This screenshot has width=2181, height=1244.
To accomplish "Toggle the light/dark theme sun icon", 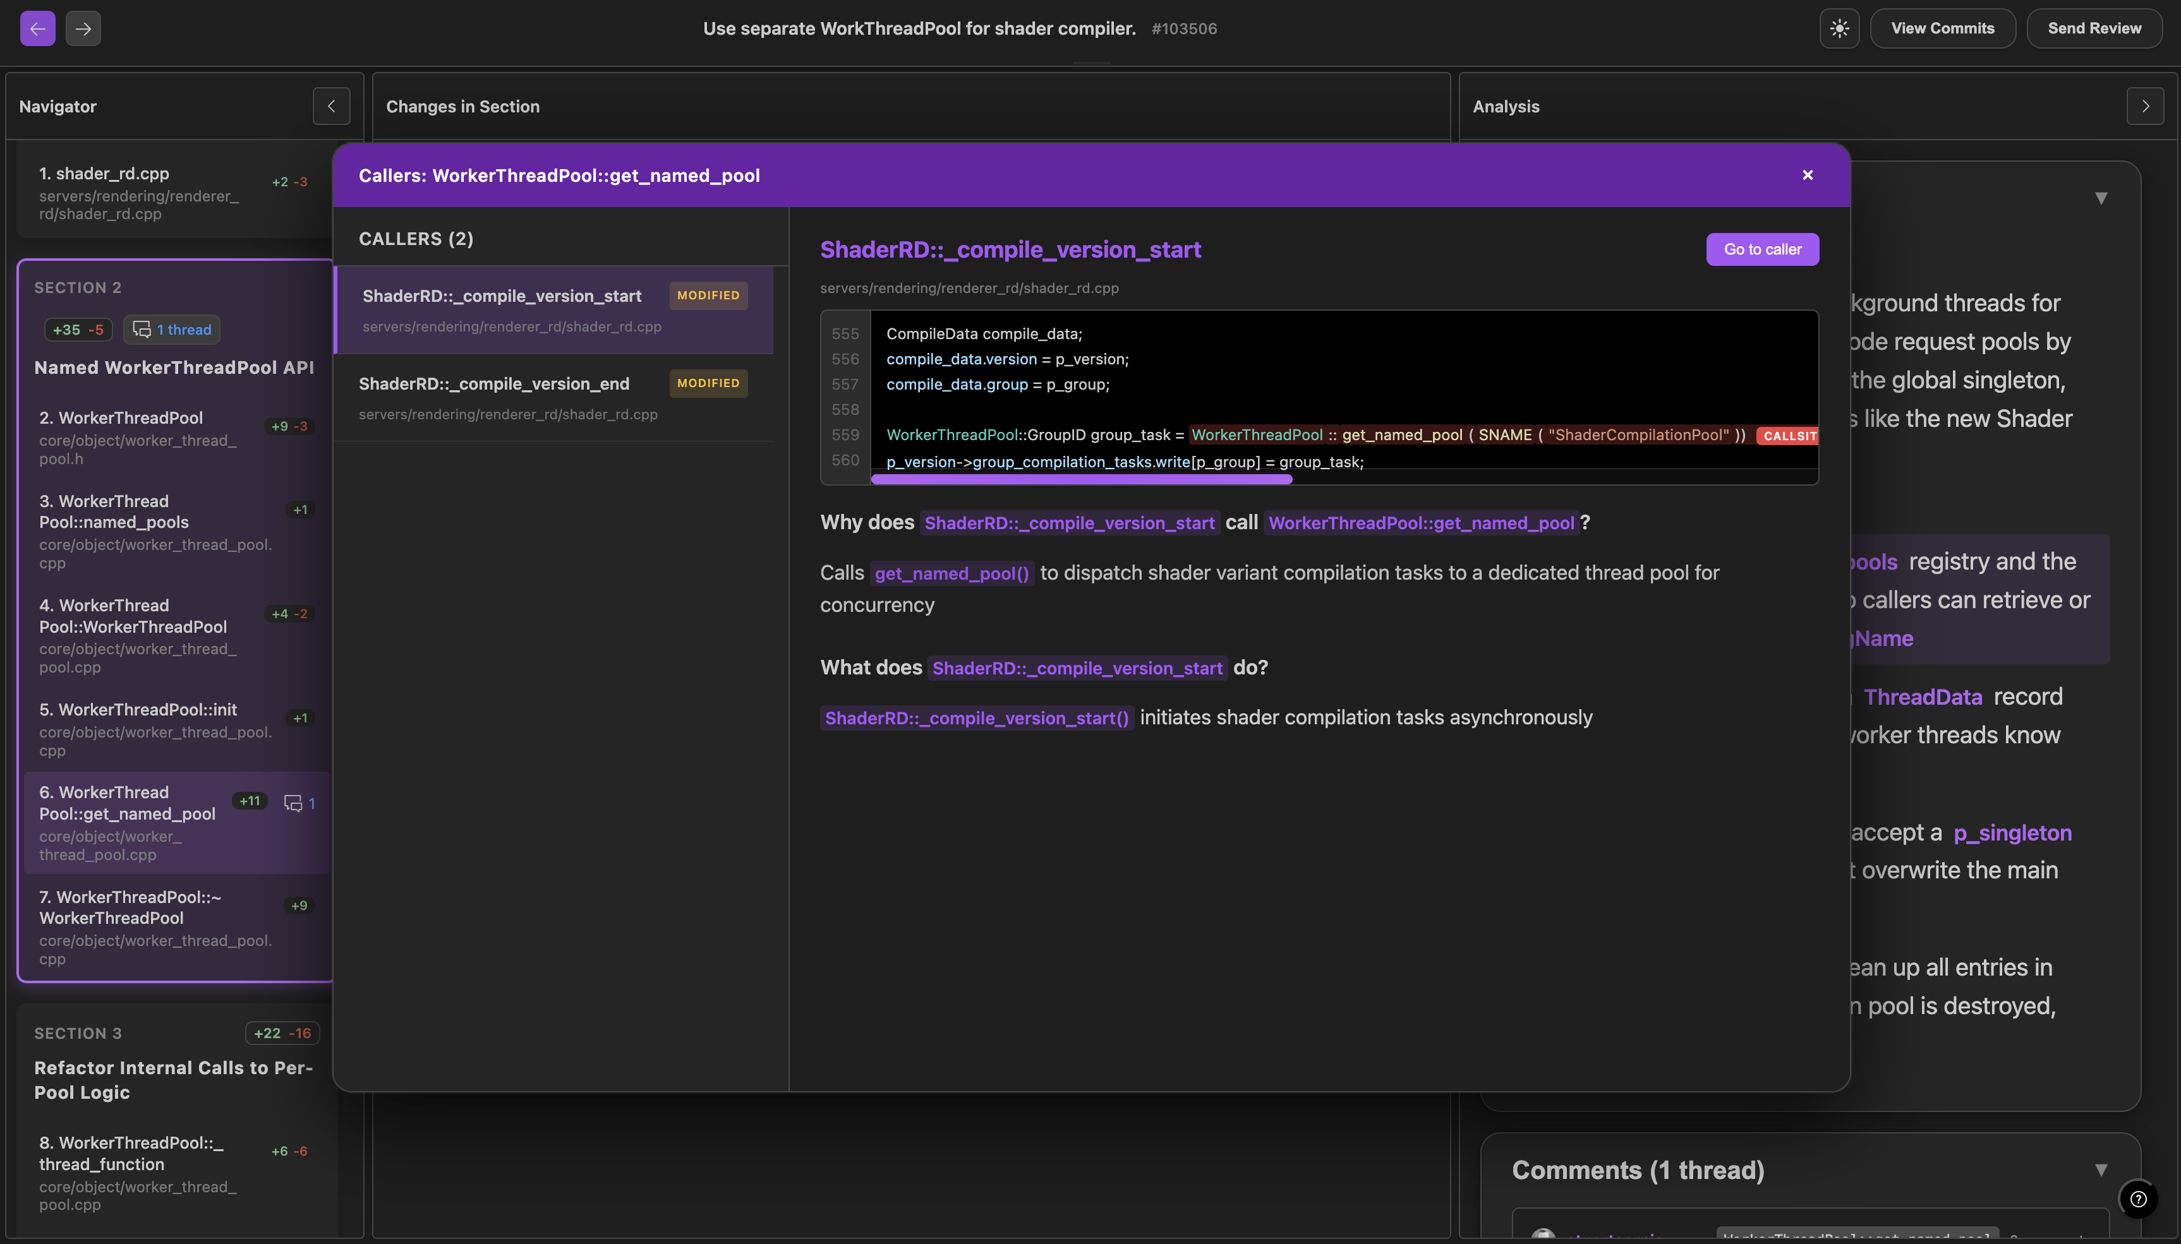I will (1839, 28).
